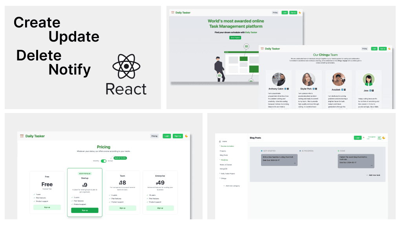
Task: Click the Home icon in dashboard sidebar
Action: click(x=220, y=141)
